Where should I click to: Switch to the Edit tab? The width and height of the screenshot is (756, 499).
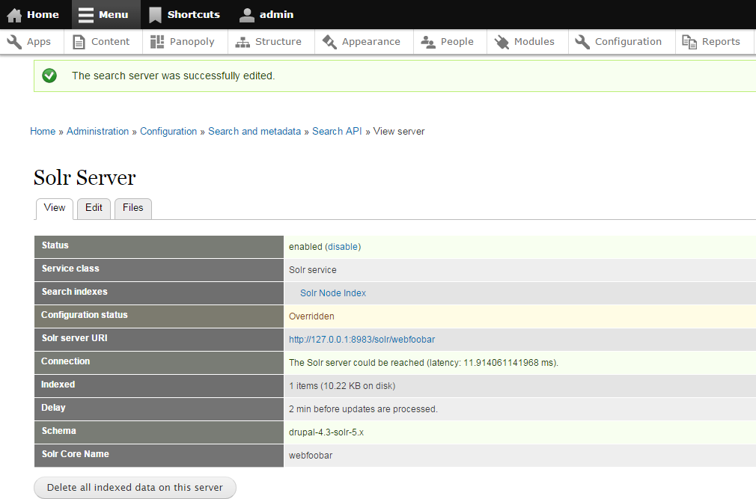click(x=94, y=208)
